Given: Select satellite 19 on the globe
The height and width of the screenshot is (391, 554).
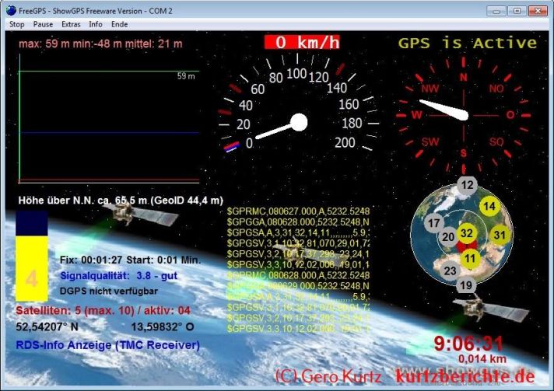Looking at the screenshot, I should (x=465, y=285).
